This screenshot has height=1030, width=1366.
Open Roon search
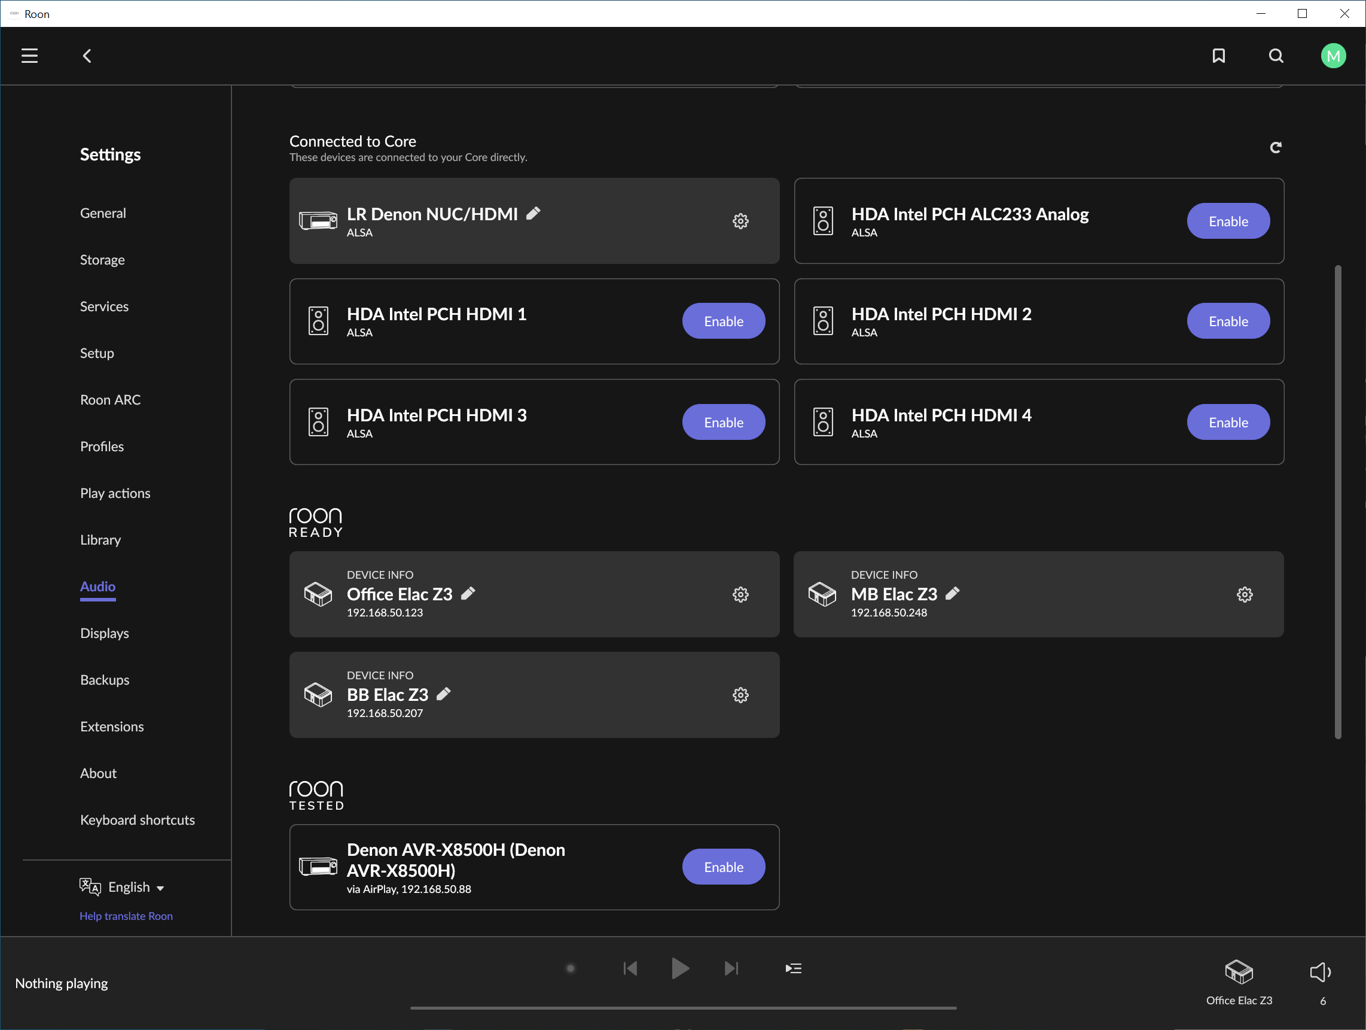tap(1276, 56)
